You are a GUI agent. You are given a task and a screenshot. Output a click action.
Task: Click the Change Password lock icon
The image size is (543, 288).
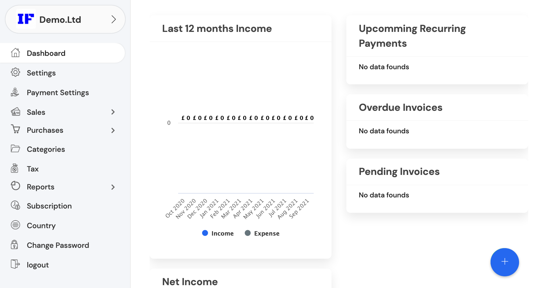pos(16,245)
